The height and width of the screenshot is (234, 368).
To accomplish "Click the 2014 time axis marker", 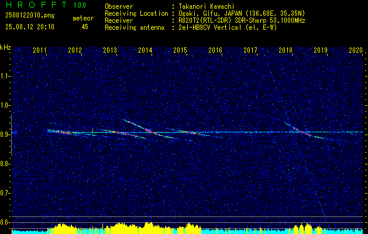I will click(145, 50).
